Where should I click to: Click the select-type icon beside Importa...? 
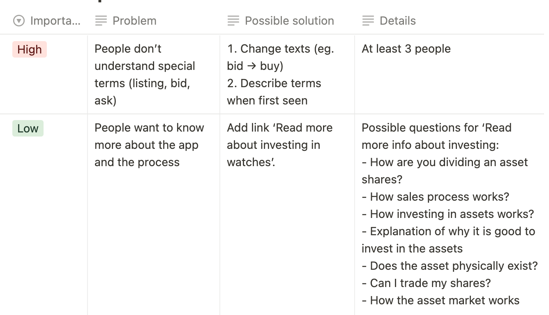tap(19, 21)
